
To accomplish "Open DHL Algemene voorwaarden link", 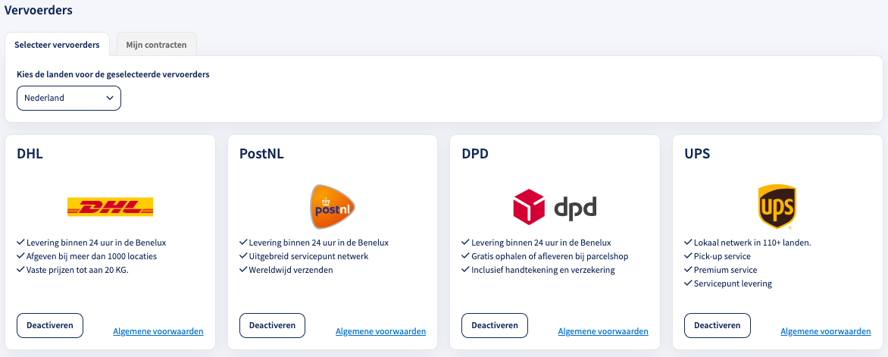I will pyautogui.click(x=158, y=331).
